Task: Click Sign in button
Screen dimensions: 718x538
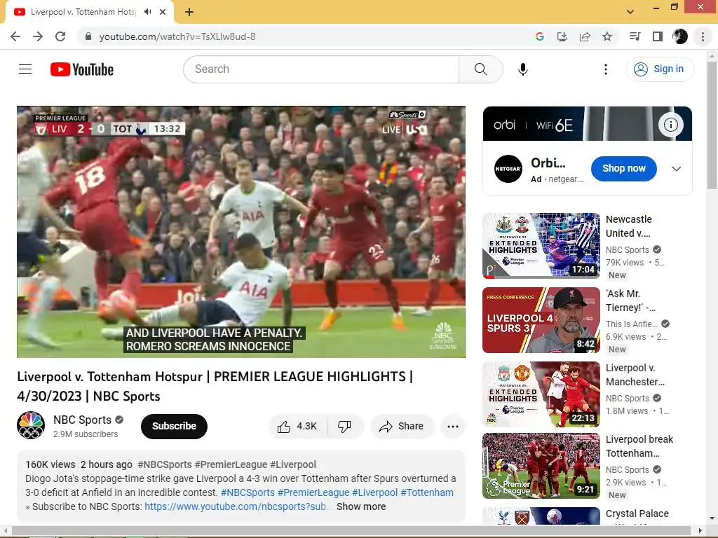Action: [659, 69]
